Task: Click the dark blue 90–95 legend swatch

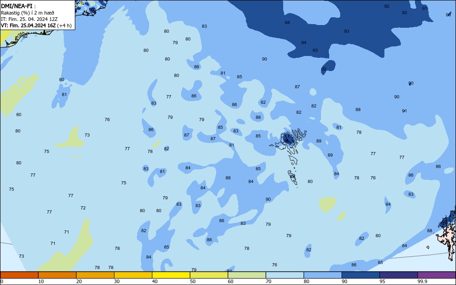Action: pyautogui.click(x=361, y=275)
